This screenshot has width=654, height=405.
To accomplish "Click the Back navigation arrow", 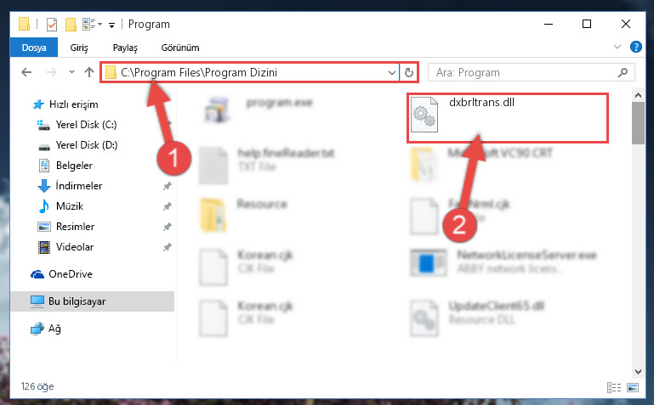I will 26,72.
